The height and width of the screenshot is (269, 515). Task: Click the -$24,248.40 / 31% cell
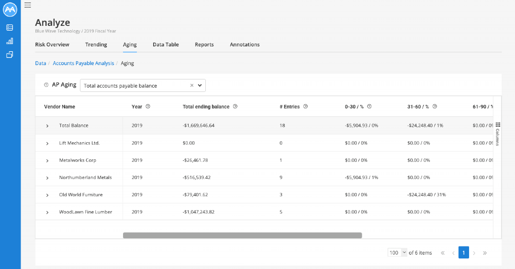point(426,195)
